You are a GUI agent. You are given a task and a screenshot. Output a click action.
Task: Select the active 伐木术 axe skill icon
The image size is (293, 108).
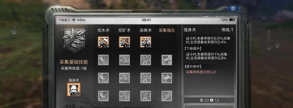[103, 42]
